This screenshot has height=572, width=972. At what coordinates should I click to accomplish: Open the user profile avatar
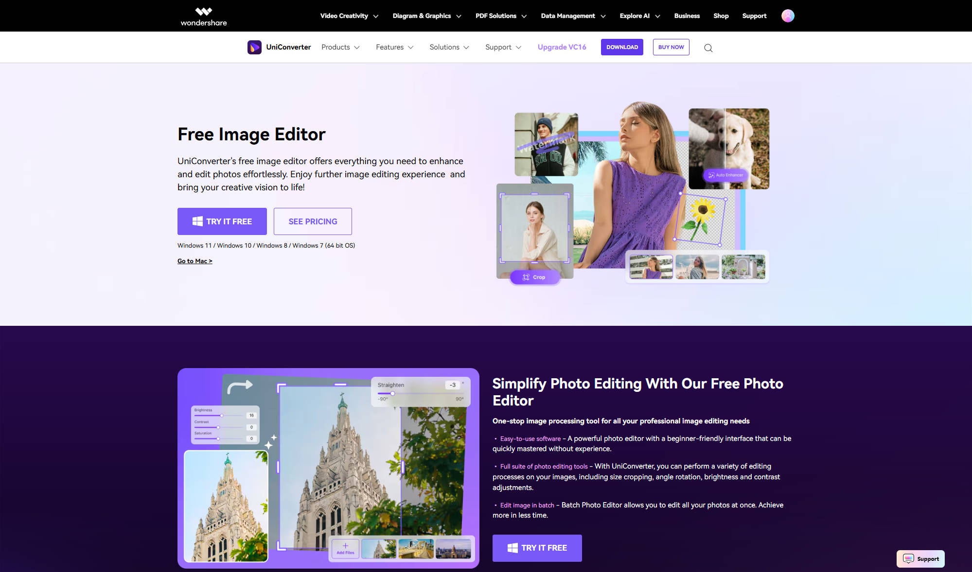point(787,16)
